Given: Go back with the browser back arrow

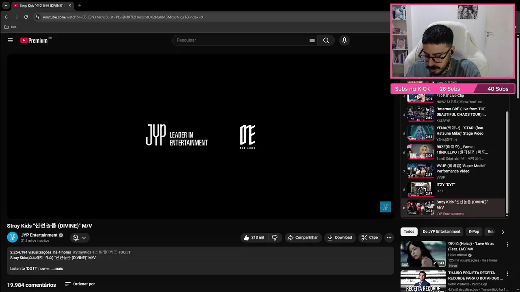Looking at the screenshot, I should 6,17.
